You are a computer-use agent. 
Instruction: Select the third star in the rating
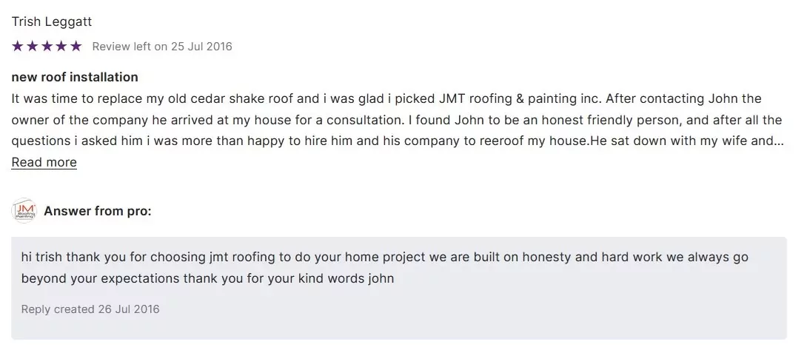coord(47,47)
